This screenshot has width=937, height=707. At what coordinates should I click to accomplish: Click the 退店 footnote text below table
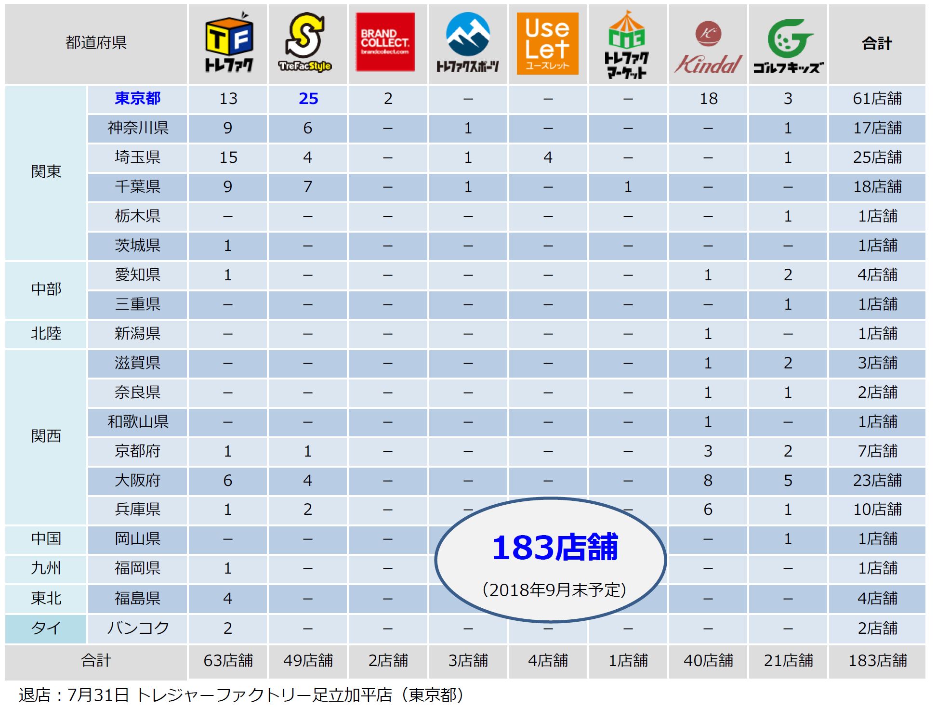[x=241, y=695]
